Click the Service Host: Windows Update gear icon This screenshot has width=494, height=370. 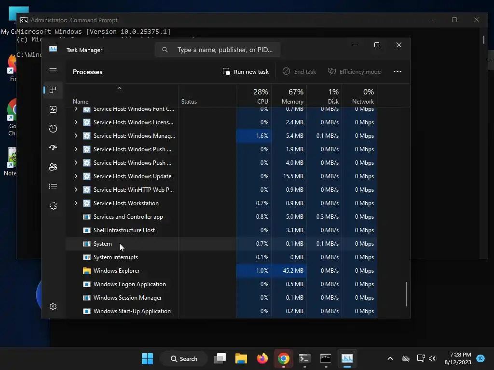[87, 176]
